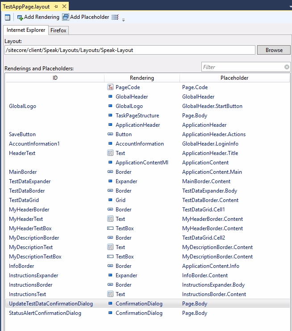The width and height of the screenshot is (292, 331).
Task: Click the Button icon in SaveButton row
Action: pos(110,134)
